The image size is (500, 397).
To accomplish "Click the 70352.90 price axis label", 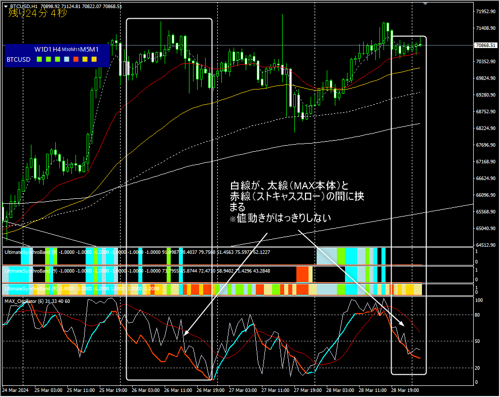I will (x=486, y=61).
